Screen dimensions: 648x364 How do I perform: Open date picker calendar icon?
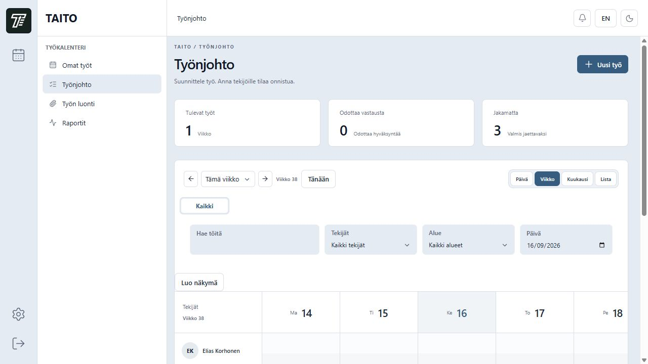tap(602, 245)
